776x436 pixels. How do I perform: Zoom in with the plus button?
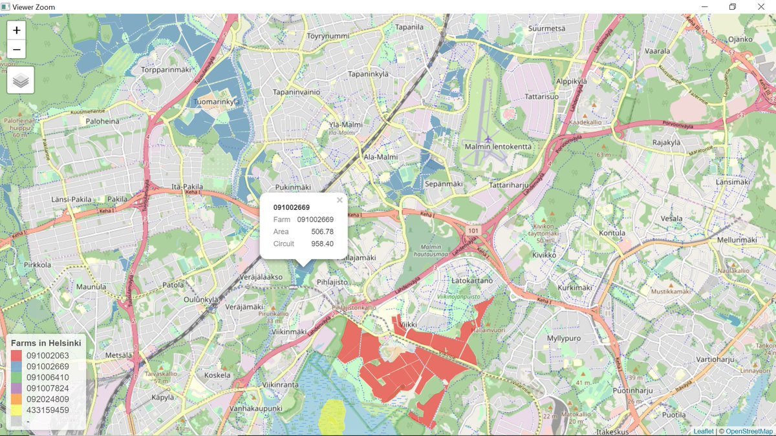pyautogui.click(x=17, y=30)
